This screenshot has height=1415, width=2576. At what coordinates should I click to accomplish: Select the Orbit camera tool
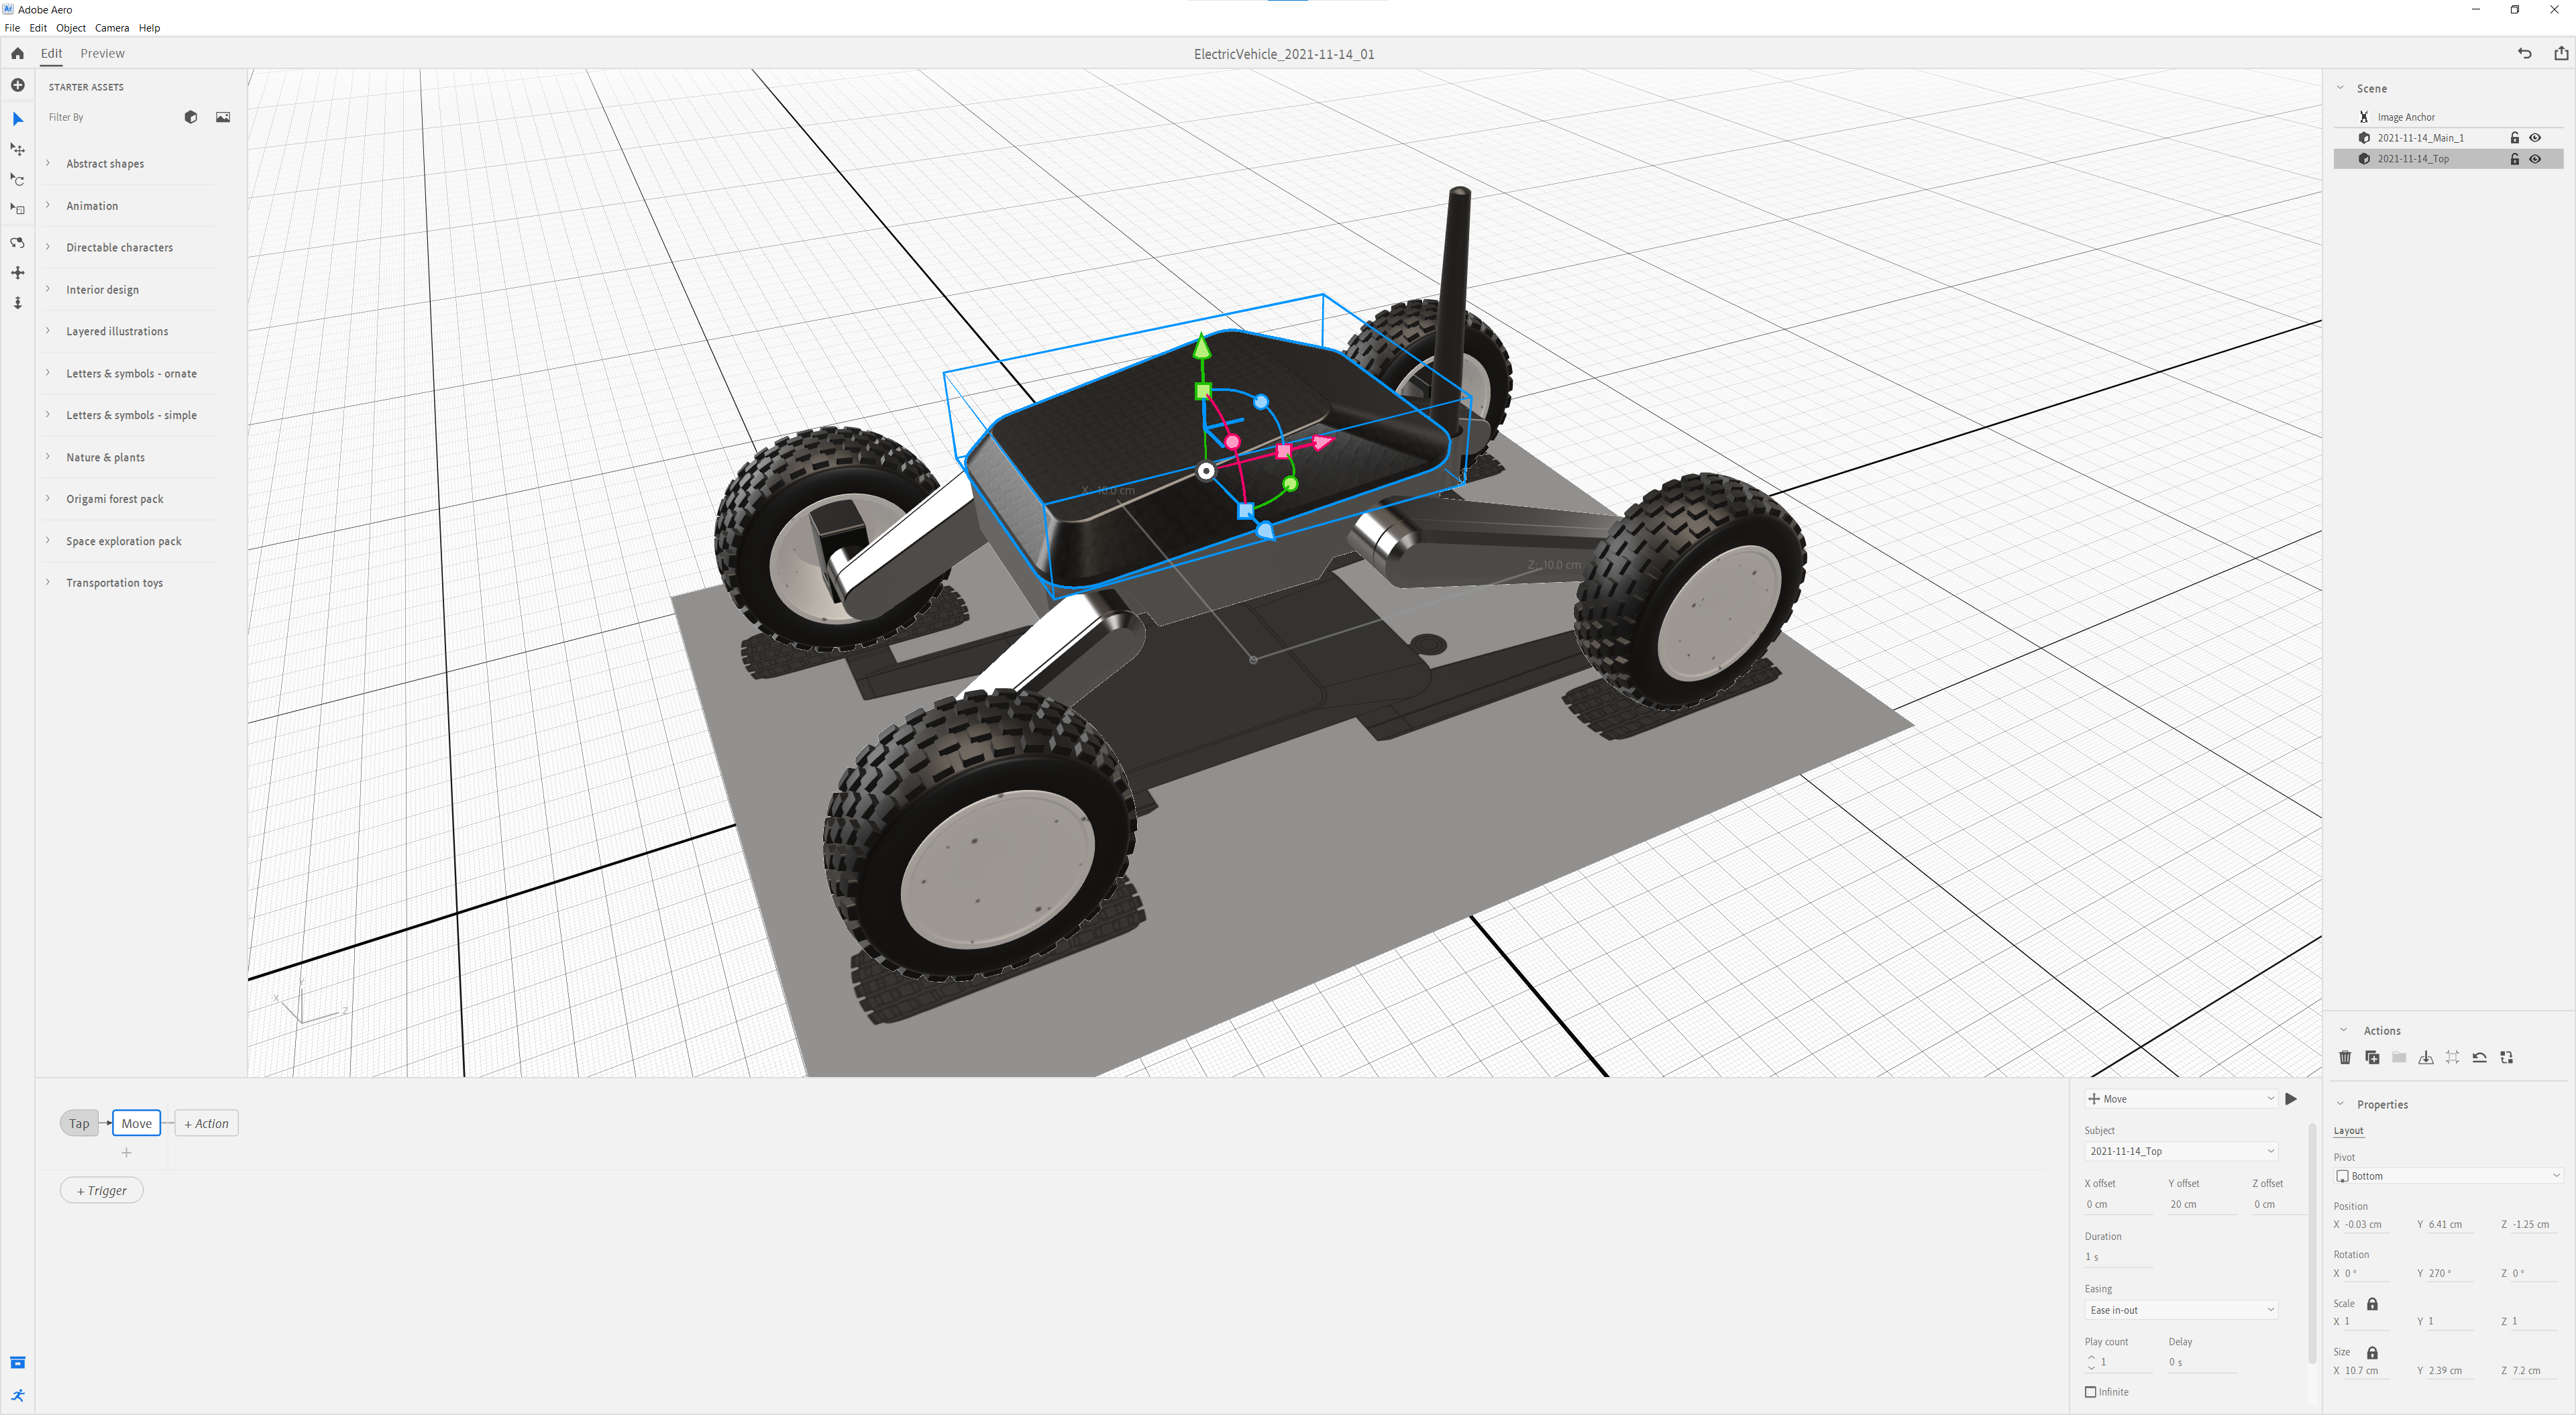[x=17, y=243]
